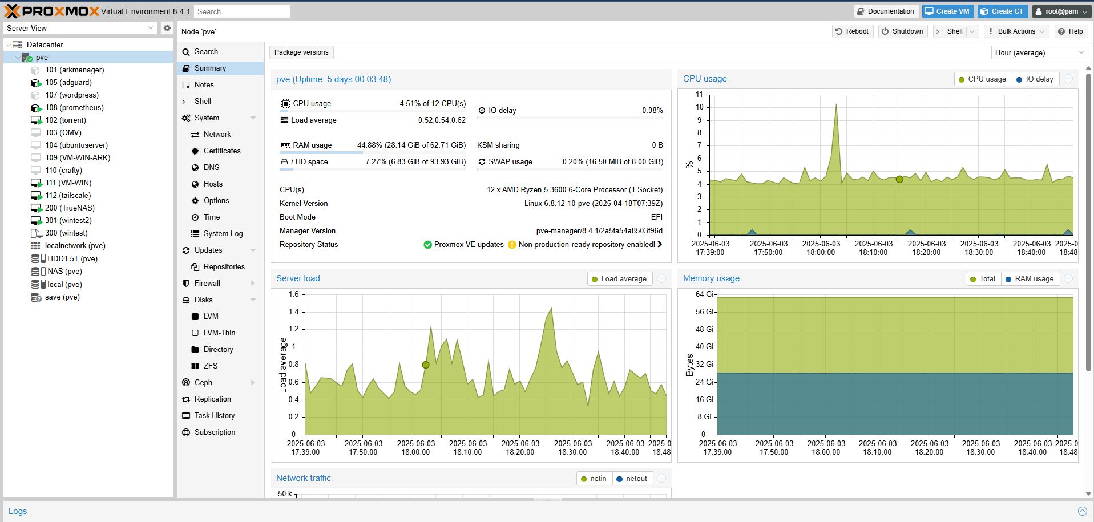Click the save (pve) storage icon
Image resolution: width=1094 pixels, height=522 pixels.
point(36,297)
